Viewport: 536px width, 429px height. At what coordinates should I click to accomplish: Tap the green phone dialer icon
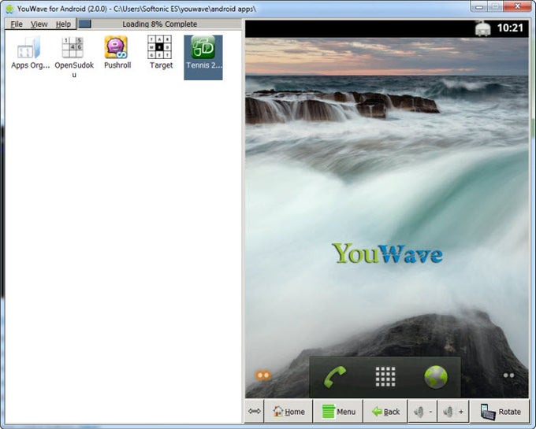[335, 377]
